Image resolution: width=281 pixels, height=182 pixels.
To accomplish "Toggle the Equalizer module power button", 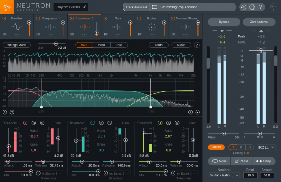I will pos(4,19).
